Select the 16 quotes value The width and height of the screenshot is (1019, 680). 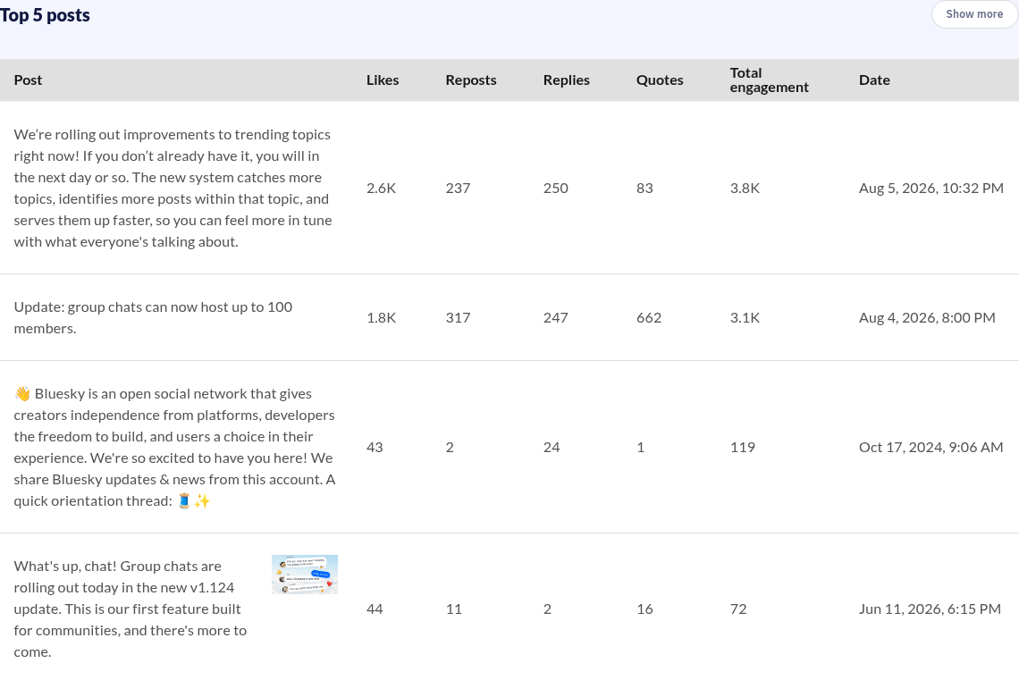point(644,609)
